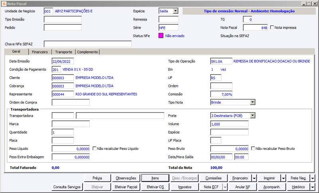The width and height of the screenshot is (319, 193).
Task: Click the Nota ECF button
Action: [x=211, y=187]
